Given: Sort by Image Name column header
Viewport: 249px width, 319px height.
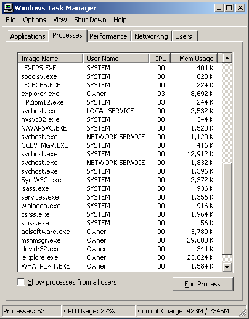Looking at the screenshot, I should pyautogui.click(x=51, y=59).
